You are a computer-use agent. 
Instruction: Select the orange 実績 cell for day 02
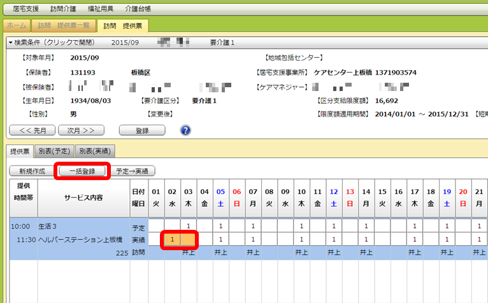click(171, 239)
